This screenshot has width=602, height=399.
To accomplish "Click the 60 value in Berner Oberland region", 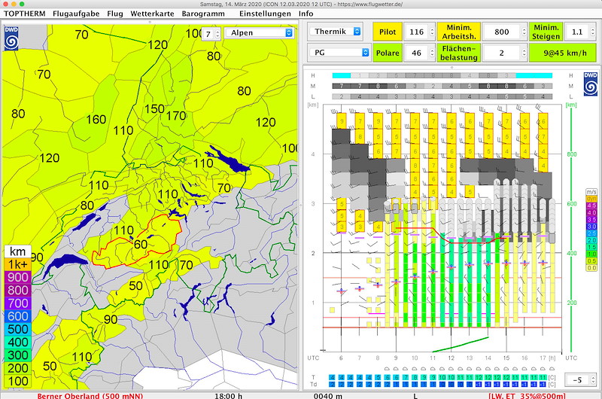I will [x=141, y=244].
